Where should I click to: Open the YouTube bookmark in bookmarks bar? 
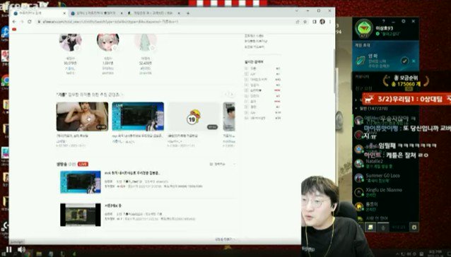click(x=14, y=29)
